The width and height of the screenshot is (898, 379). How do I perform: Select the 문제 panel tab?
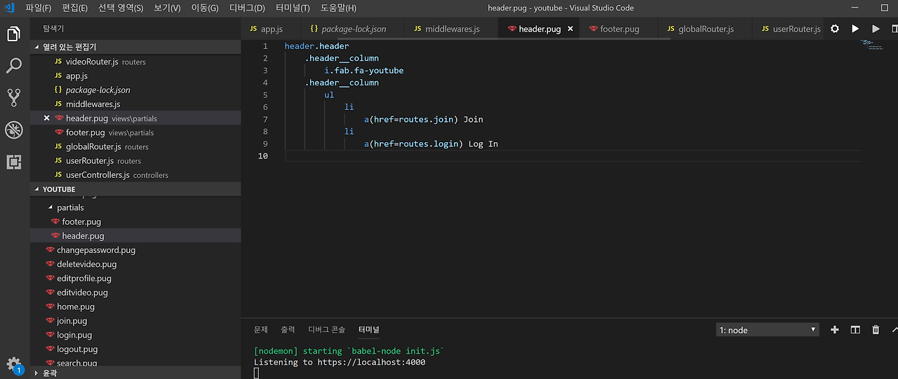coord(261,329)
